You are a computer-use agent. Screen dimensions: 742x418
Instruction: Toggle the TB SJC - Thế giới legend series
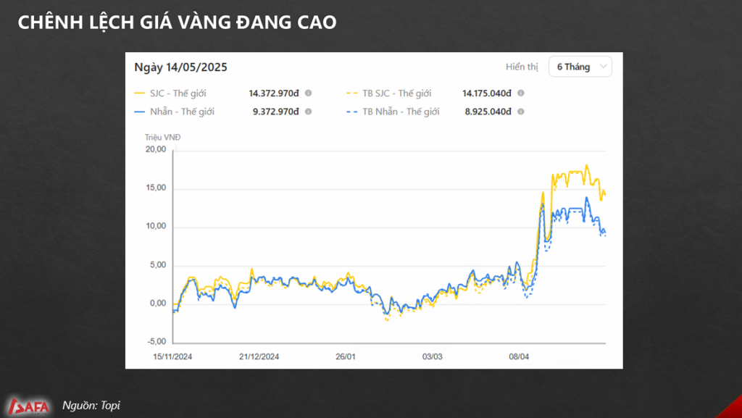pos(389,93)
